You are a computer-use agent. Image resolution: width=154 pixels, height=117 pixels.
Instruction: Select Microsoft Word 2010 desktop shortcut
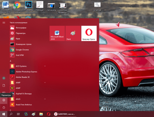(x=6, y=7)
